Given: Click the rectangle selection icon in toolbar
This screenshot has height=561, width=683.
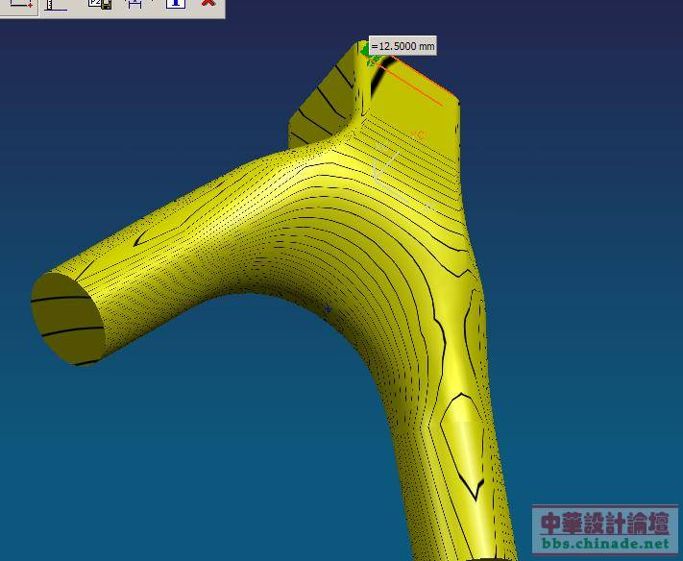Looking at the screenshot, I should 20,4.
